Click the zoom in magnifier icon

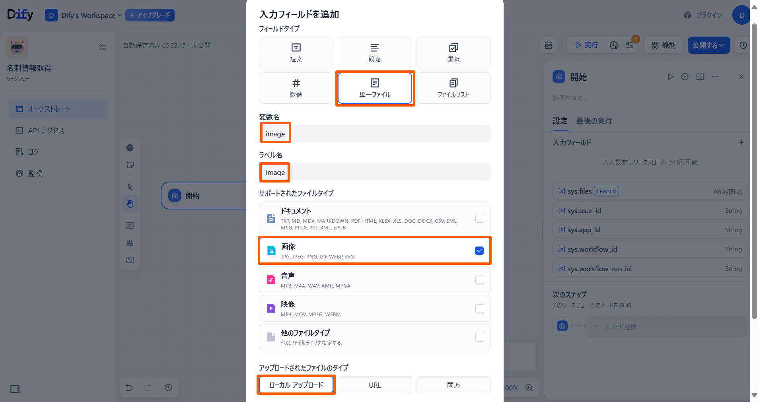point(529,388)
